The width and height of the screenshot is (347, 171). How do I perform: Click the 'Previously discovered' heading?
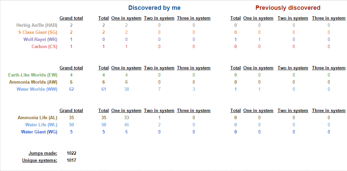[288, 8]
